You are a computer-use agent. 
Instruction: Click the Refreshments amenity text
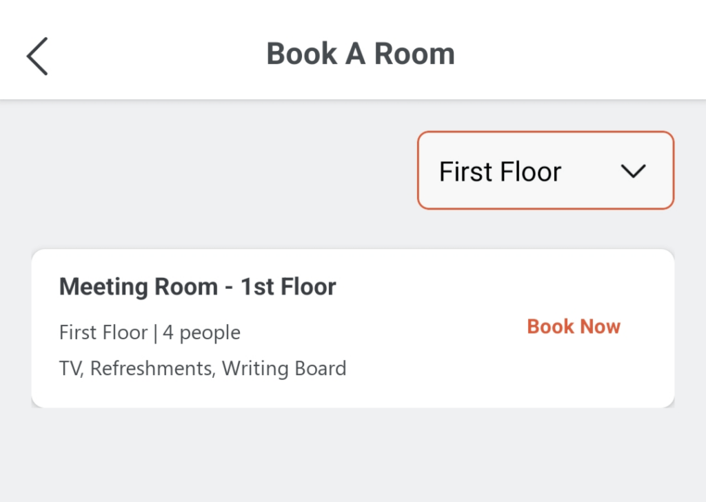[151, 368]
